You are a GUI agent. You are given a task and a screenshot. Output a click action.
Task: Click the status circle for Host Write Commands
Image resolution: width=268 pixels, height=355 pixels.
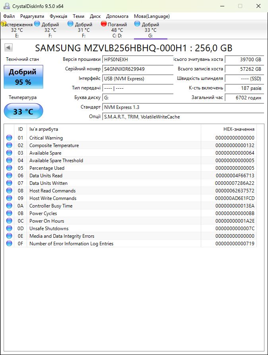(9, 198)
